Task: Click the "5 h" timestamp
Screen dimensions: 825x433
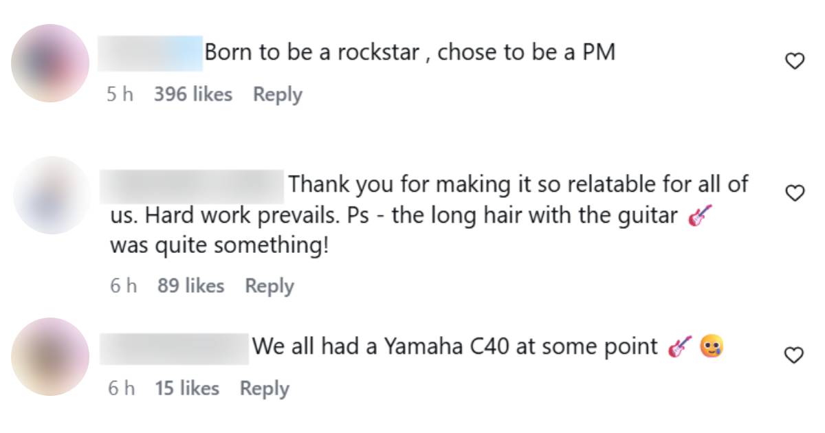Action: point(120,95)
